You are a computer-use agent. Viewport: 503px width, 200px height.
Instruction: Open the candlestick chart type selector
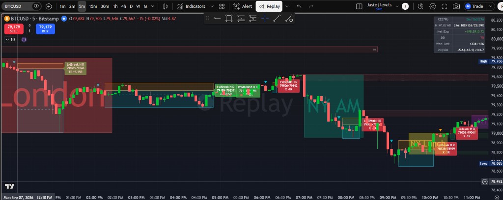(166, 6)
